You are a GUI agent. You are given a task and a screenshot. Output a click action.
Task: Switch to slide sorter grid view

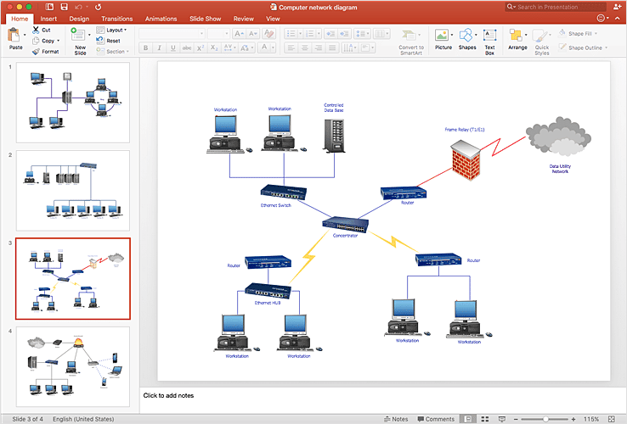pyautogui.click(x=485, y=419)
